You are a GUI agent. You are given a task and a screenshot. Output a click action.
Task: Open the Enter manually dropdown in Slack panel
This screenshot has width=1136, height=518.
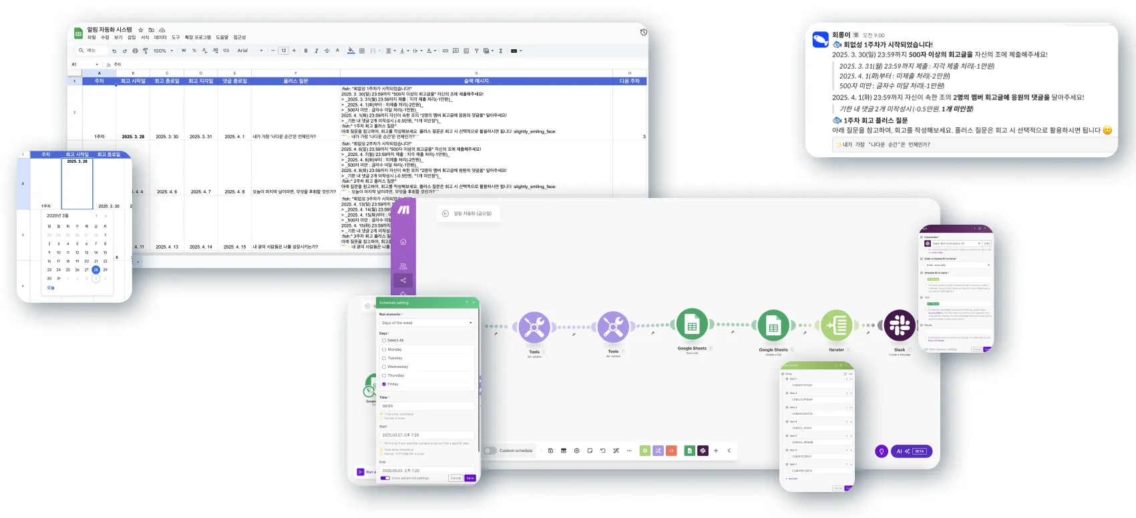pos(958,265)
